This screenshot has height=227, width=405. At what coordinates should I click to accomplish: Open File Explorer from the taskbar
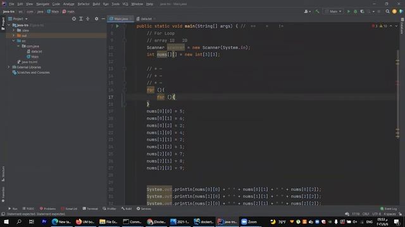click(108, 221)
